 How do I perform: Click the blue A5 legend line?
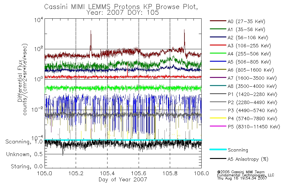coord(218,61)
